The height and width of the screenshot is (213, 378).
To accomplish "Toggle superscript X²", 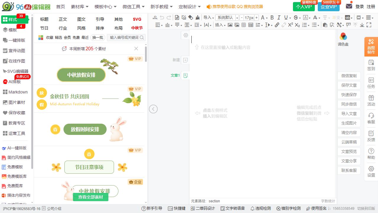I will point(291,25).
